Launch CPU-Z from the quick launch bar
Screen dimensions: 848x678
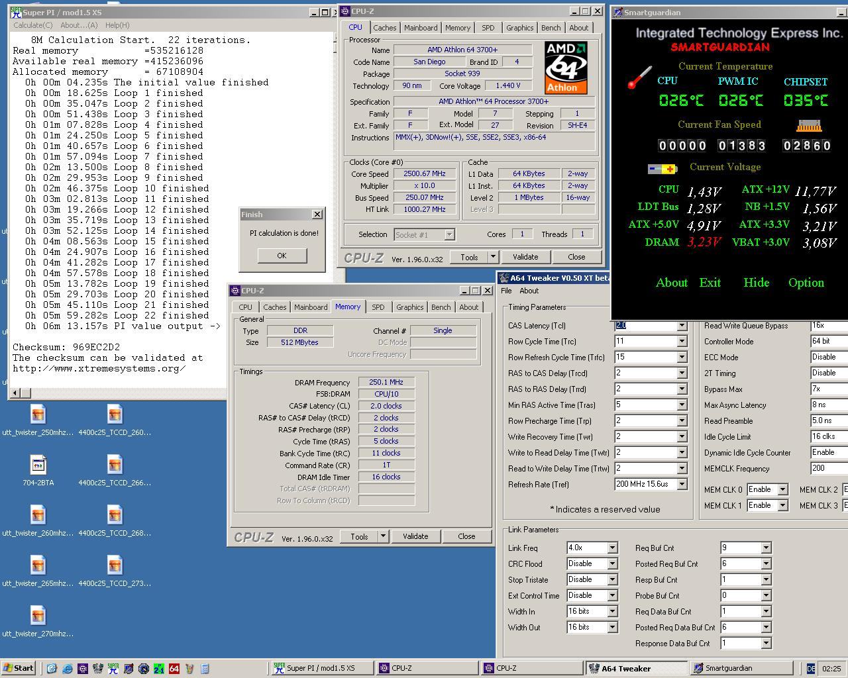point(82,669)
